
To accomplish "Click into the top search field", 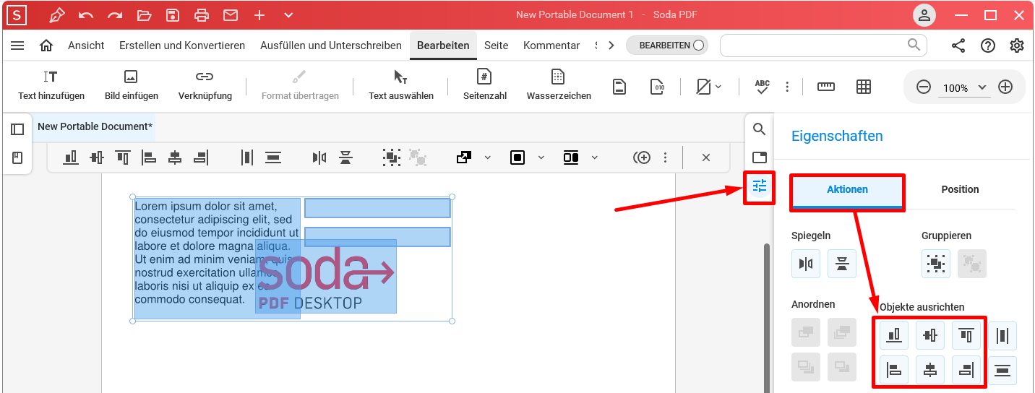I will 813,46.
